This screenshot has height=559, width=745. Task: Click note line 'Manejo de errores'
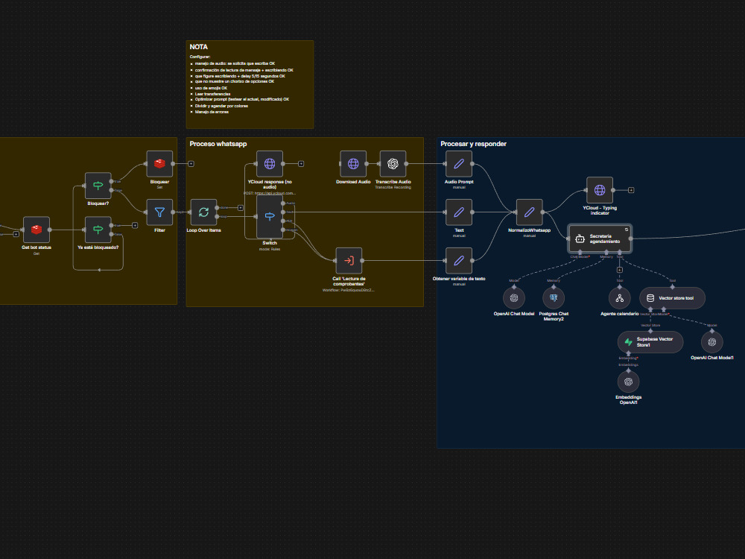coord(212,112)
